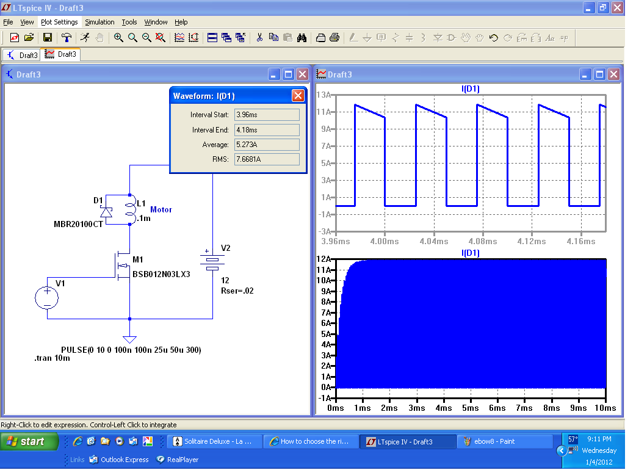This screenshot has width=636, height=470.
Task: Click the blue Motor comment text
Action: 161,209
